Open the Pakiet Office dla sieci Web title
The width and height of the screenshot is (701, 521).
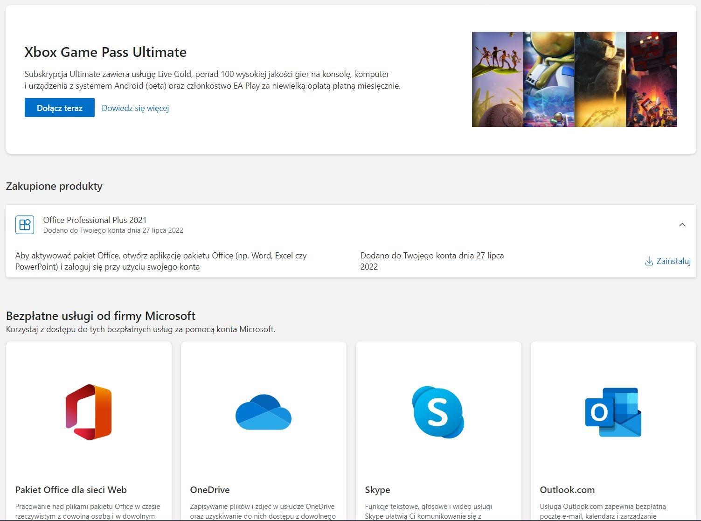[71, 490]
